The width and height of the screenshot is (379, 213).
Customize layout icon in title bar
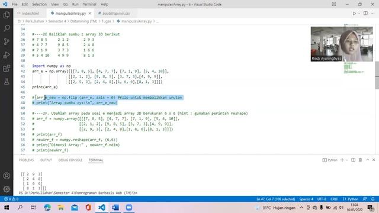pos(334,4)
